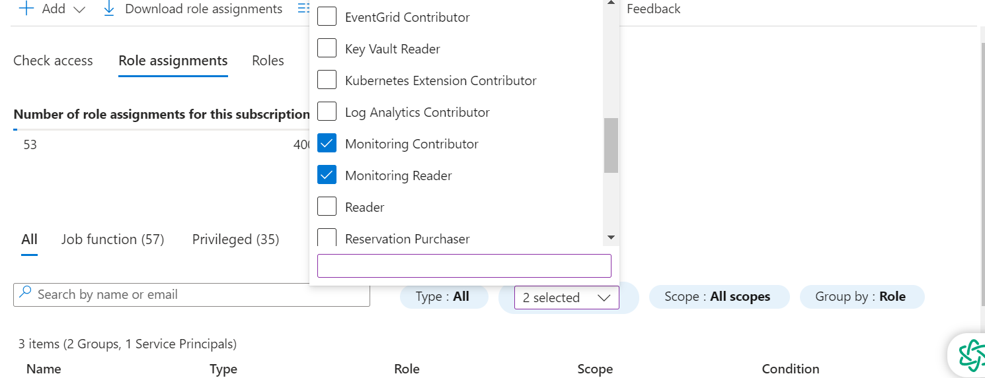
Task: Uncheck the Monitoring Reader checkbox
Action: (327, 175)
